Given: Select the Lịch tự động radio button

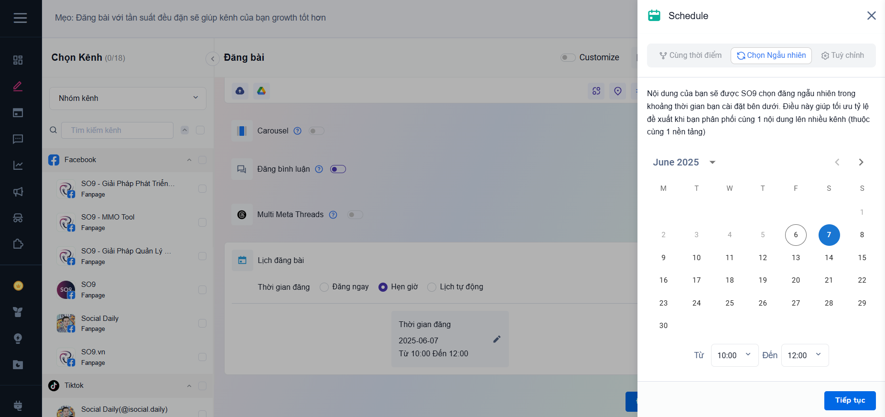Looking at the screenshot, I should coord(432,287).
